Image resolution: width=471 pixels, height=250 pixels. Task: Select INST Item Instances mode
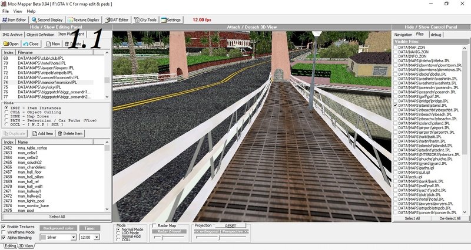[x=6, y=108]
